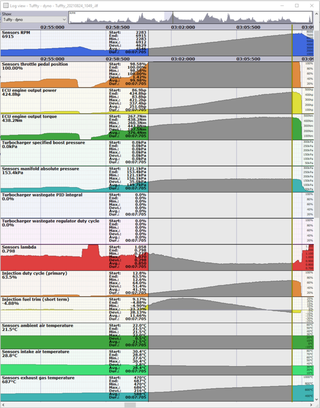This screenshot has width=320, height=408.
Task: Click the RPM overview mini timeline
Action: pos(190,17)
